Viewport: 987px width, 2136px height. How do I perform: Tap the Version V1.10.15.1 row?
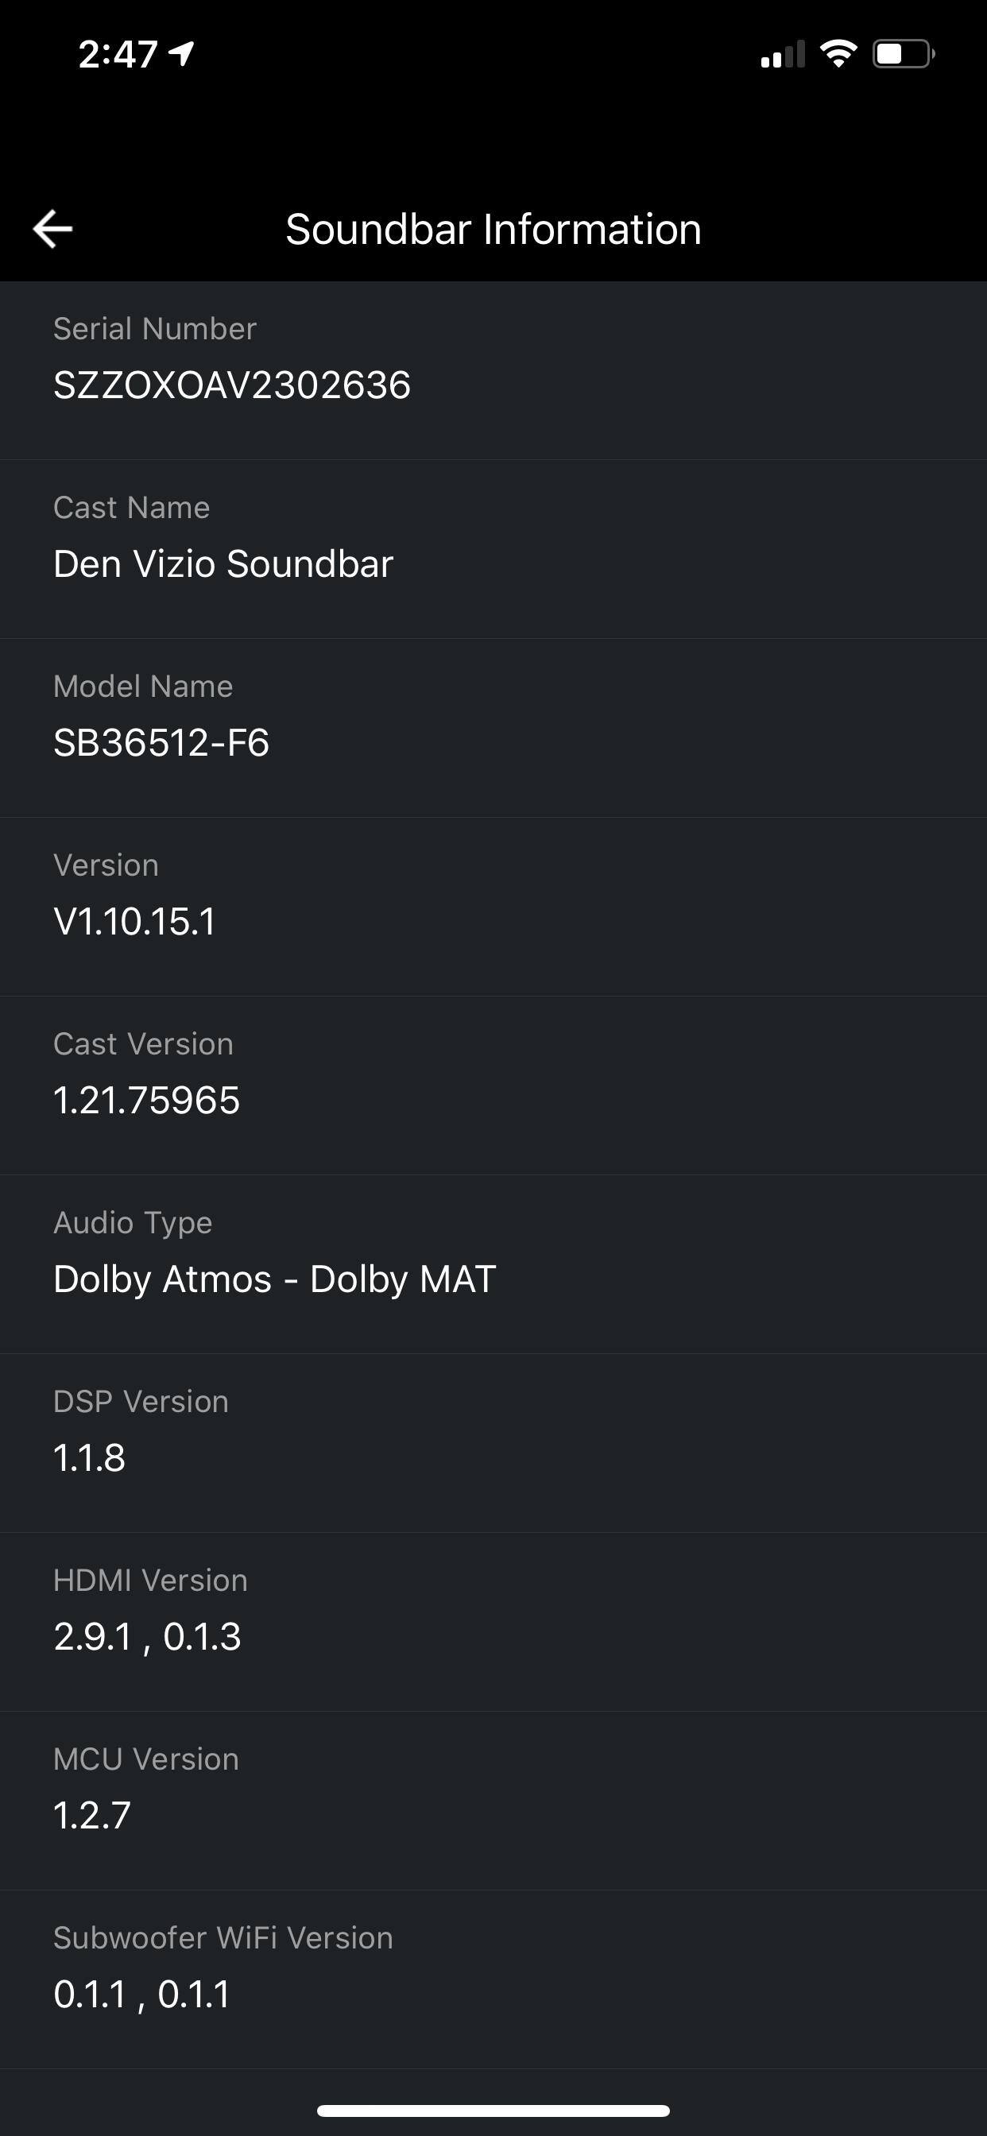(493, 907)
